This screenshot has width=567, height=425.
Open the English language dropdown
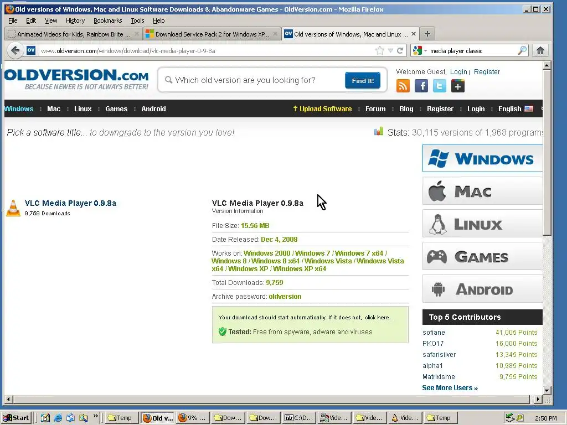516,109
